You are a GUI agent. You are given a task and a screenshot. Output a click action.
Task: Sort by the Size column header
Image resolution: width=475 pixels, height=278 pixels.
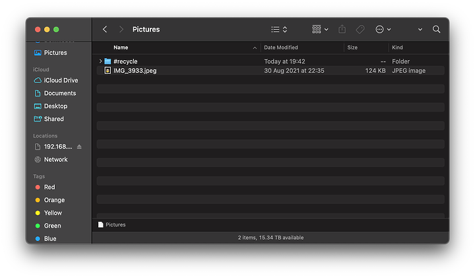(x=352, y=48)
